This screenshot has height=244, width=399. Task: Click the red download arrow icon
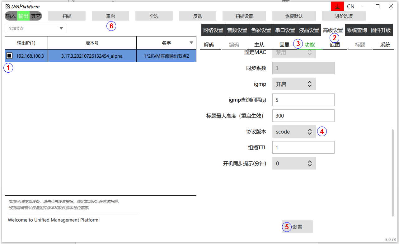(x=337, y=6)
